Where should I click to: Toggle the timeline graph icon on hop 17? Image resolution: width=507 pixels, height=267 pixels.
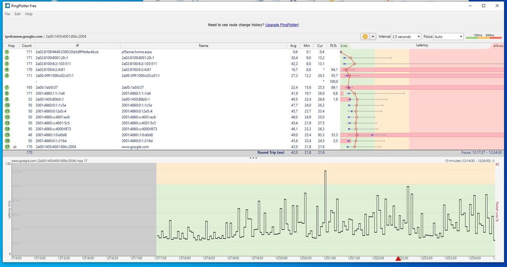15,147
